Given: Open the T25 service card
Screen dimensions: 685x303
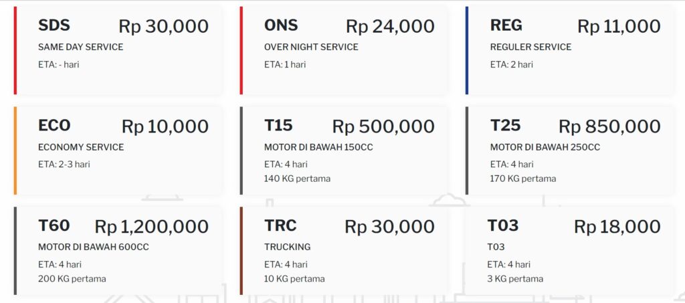Looking at the screenshot, I should click(x=569, y=150).
